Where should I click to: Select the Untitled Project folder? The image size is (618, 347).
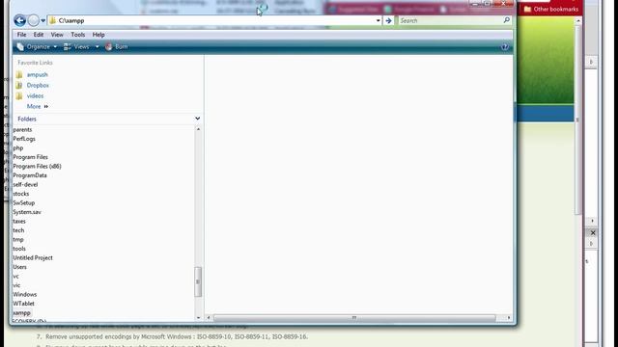tap(33, 257)
